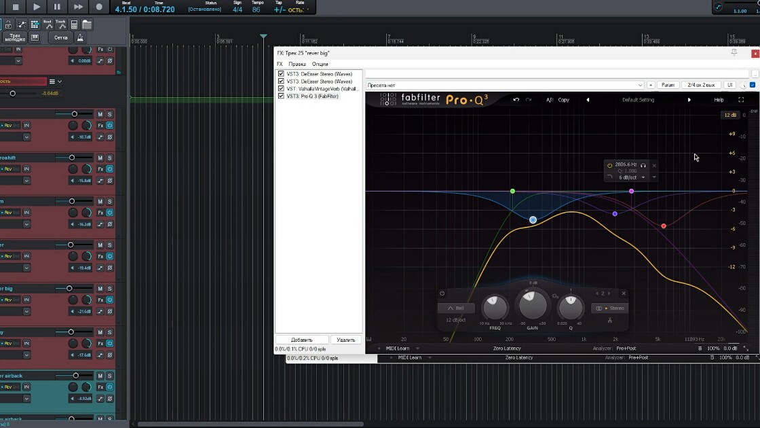Toggle Pro-Q 3 full screen icon
Screen dimensions: 760x428
tap(741, 100)
